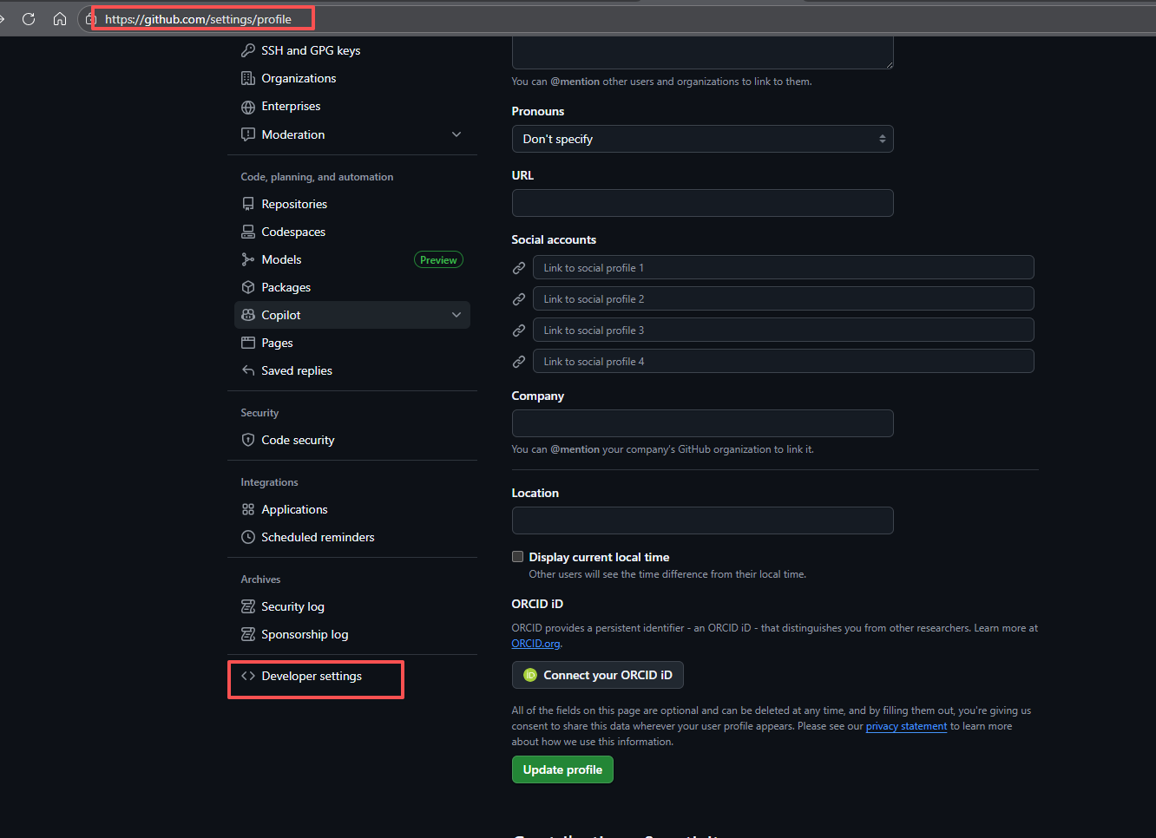Click the link icon beside social profile 4
The image size is (1156, 838).
pyautogui.click(x=519, y=362)
